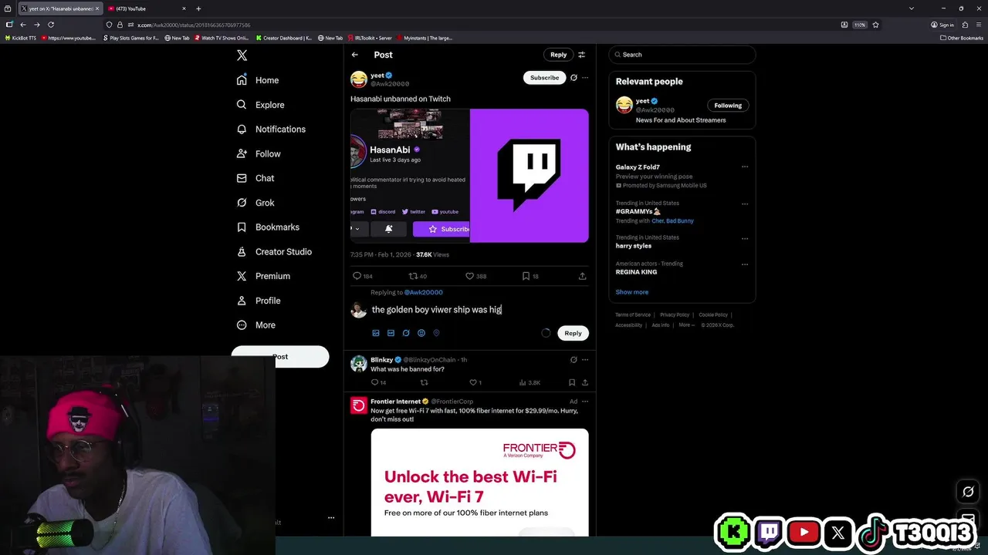Open reply sort filter icon
This screenshot has height=555, width=988.
(x=582, y=55)
